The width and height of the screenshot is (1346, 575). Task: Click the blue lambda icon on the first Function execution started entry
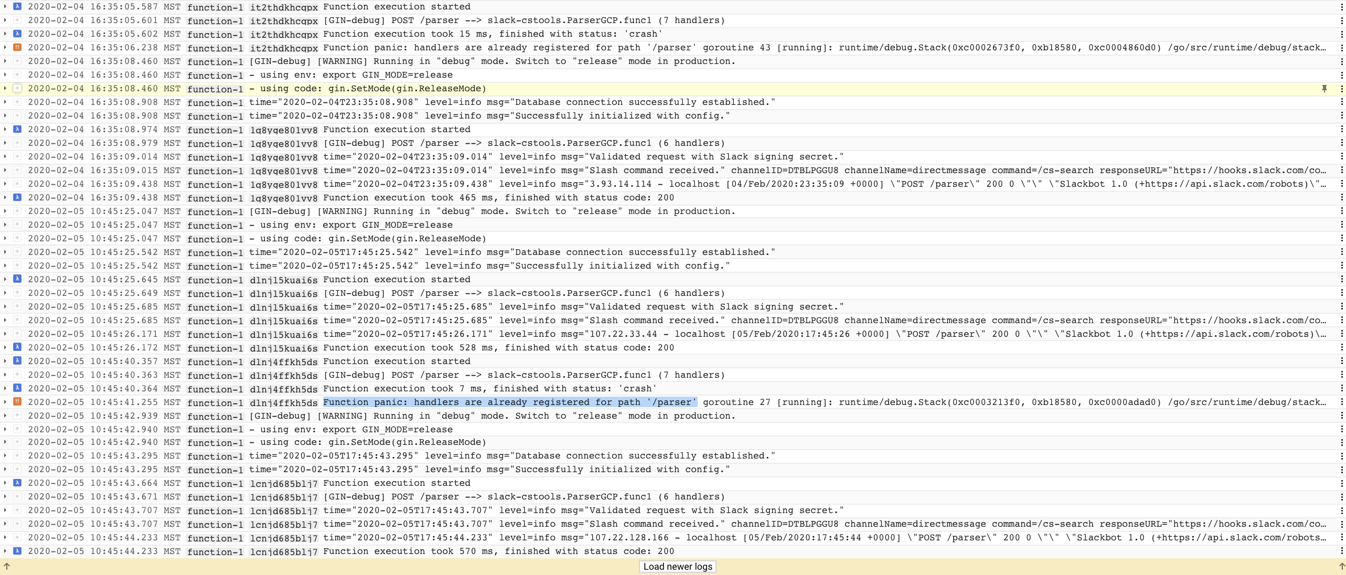click(x=17, y=7)
